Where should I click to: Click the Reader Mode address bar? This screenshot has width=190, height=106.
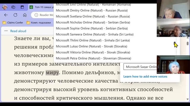[x=42, y=15]
